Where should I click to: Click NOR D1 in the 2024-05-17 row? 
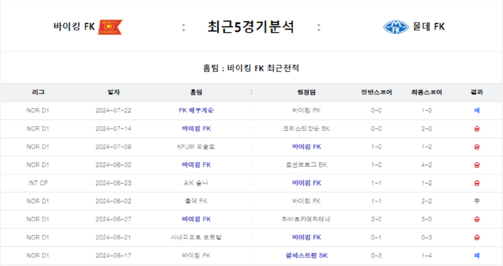[38, 256]
